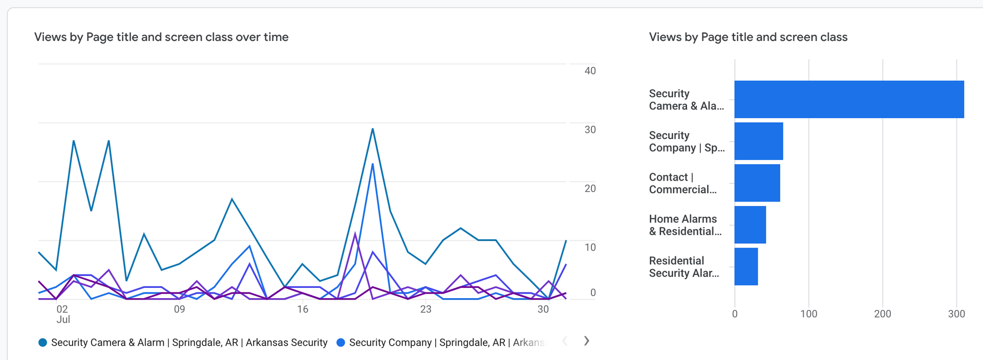Image resolution: width=983 pixels, height=360 pixels.
Task: Click the next legend page arrow
Action: pos(587,341)
